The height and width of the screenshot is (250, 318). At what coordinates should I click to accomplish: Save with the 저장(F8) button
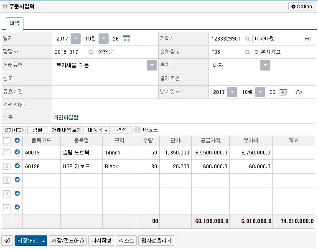(28, 240)
